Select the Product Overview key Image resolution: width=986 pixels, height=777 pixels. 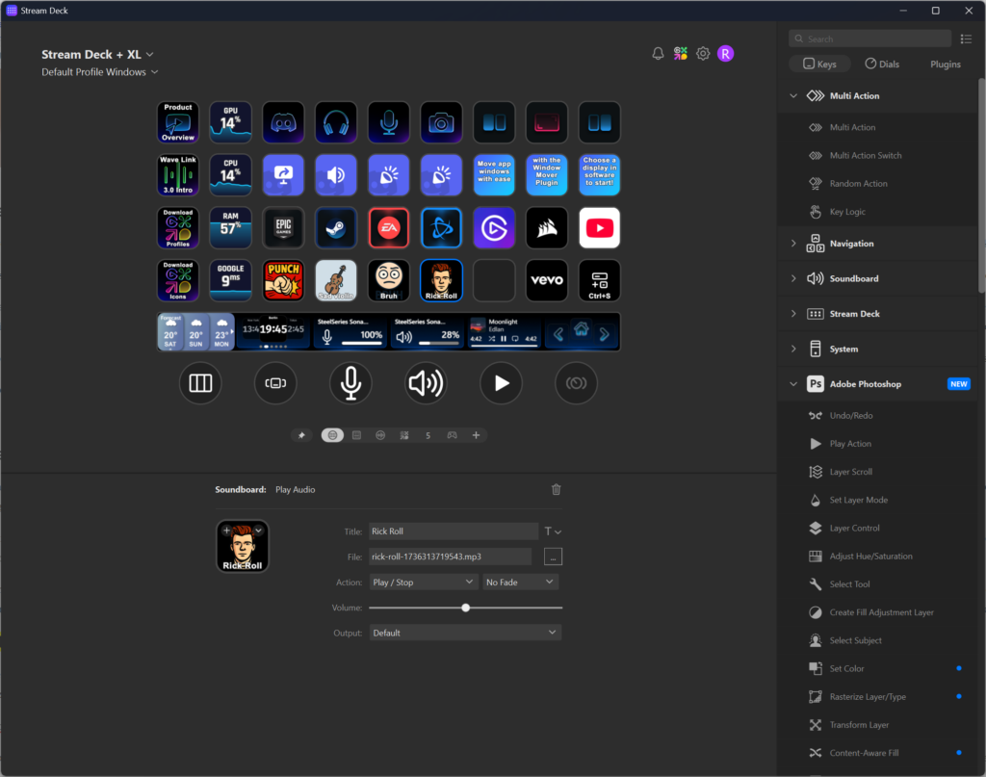(x=178, y=122)
